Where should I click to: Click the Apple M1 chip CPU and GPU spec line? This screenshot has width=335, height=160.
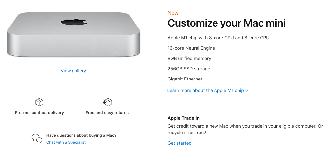(x=218, y=38)
